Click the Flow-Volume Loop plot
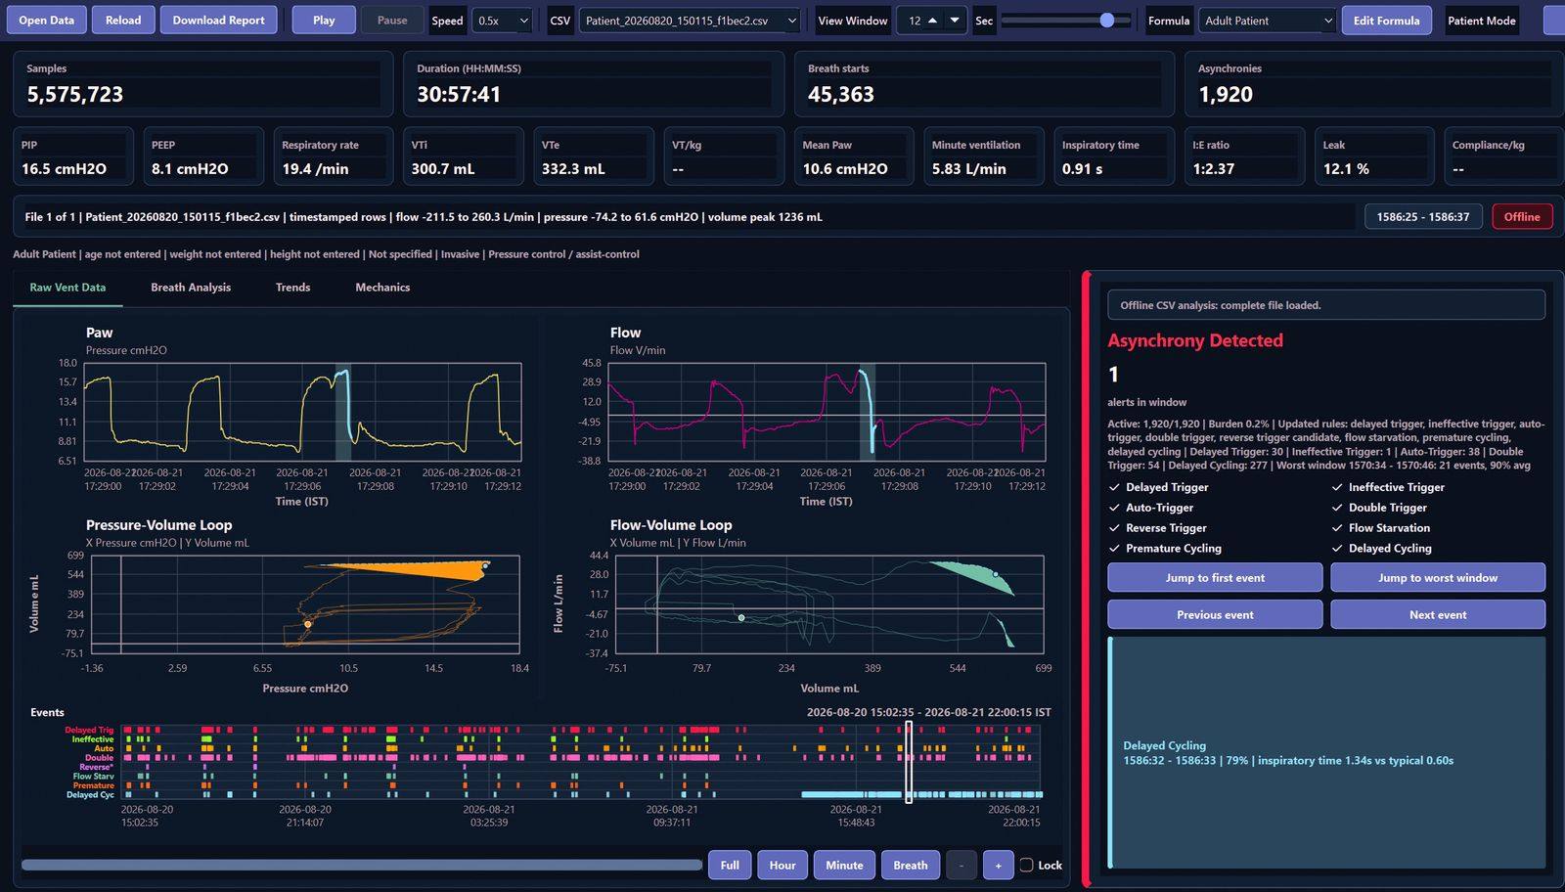Image resolution: width=1565 pixels, height=892 pixels. (829, 604)
